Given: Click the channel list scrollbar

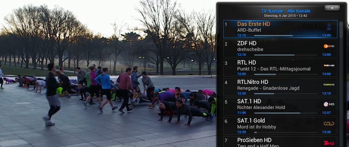Looking at the screenshot, I should [341, 84].
